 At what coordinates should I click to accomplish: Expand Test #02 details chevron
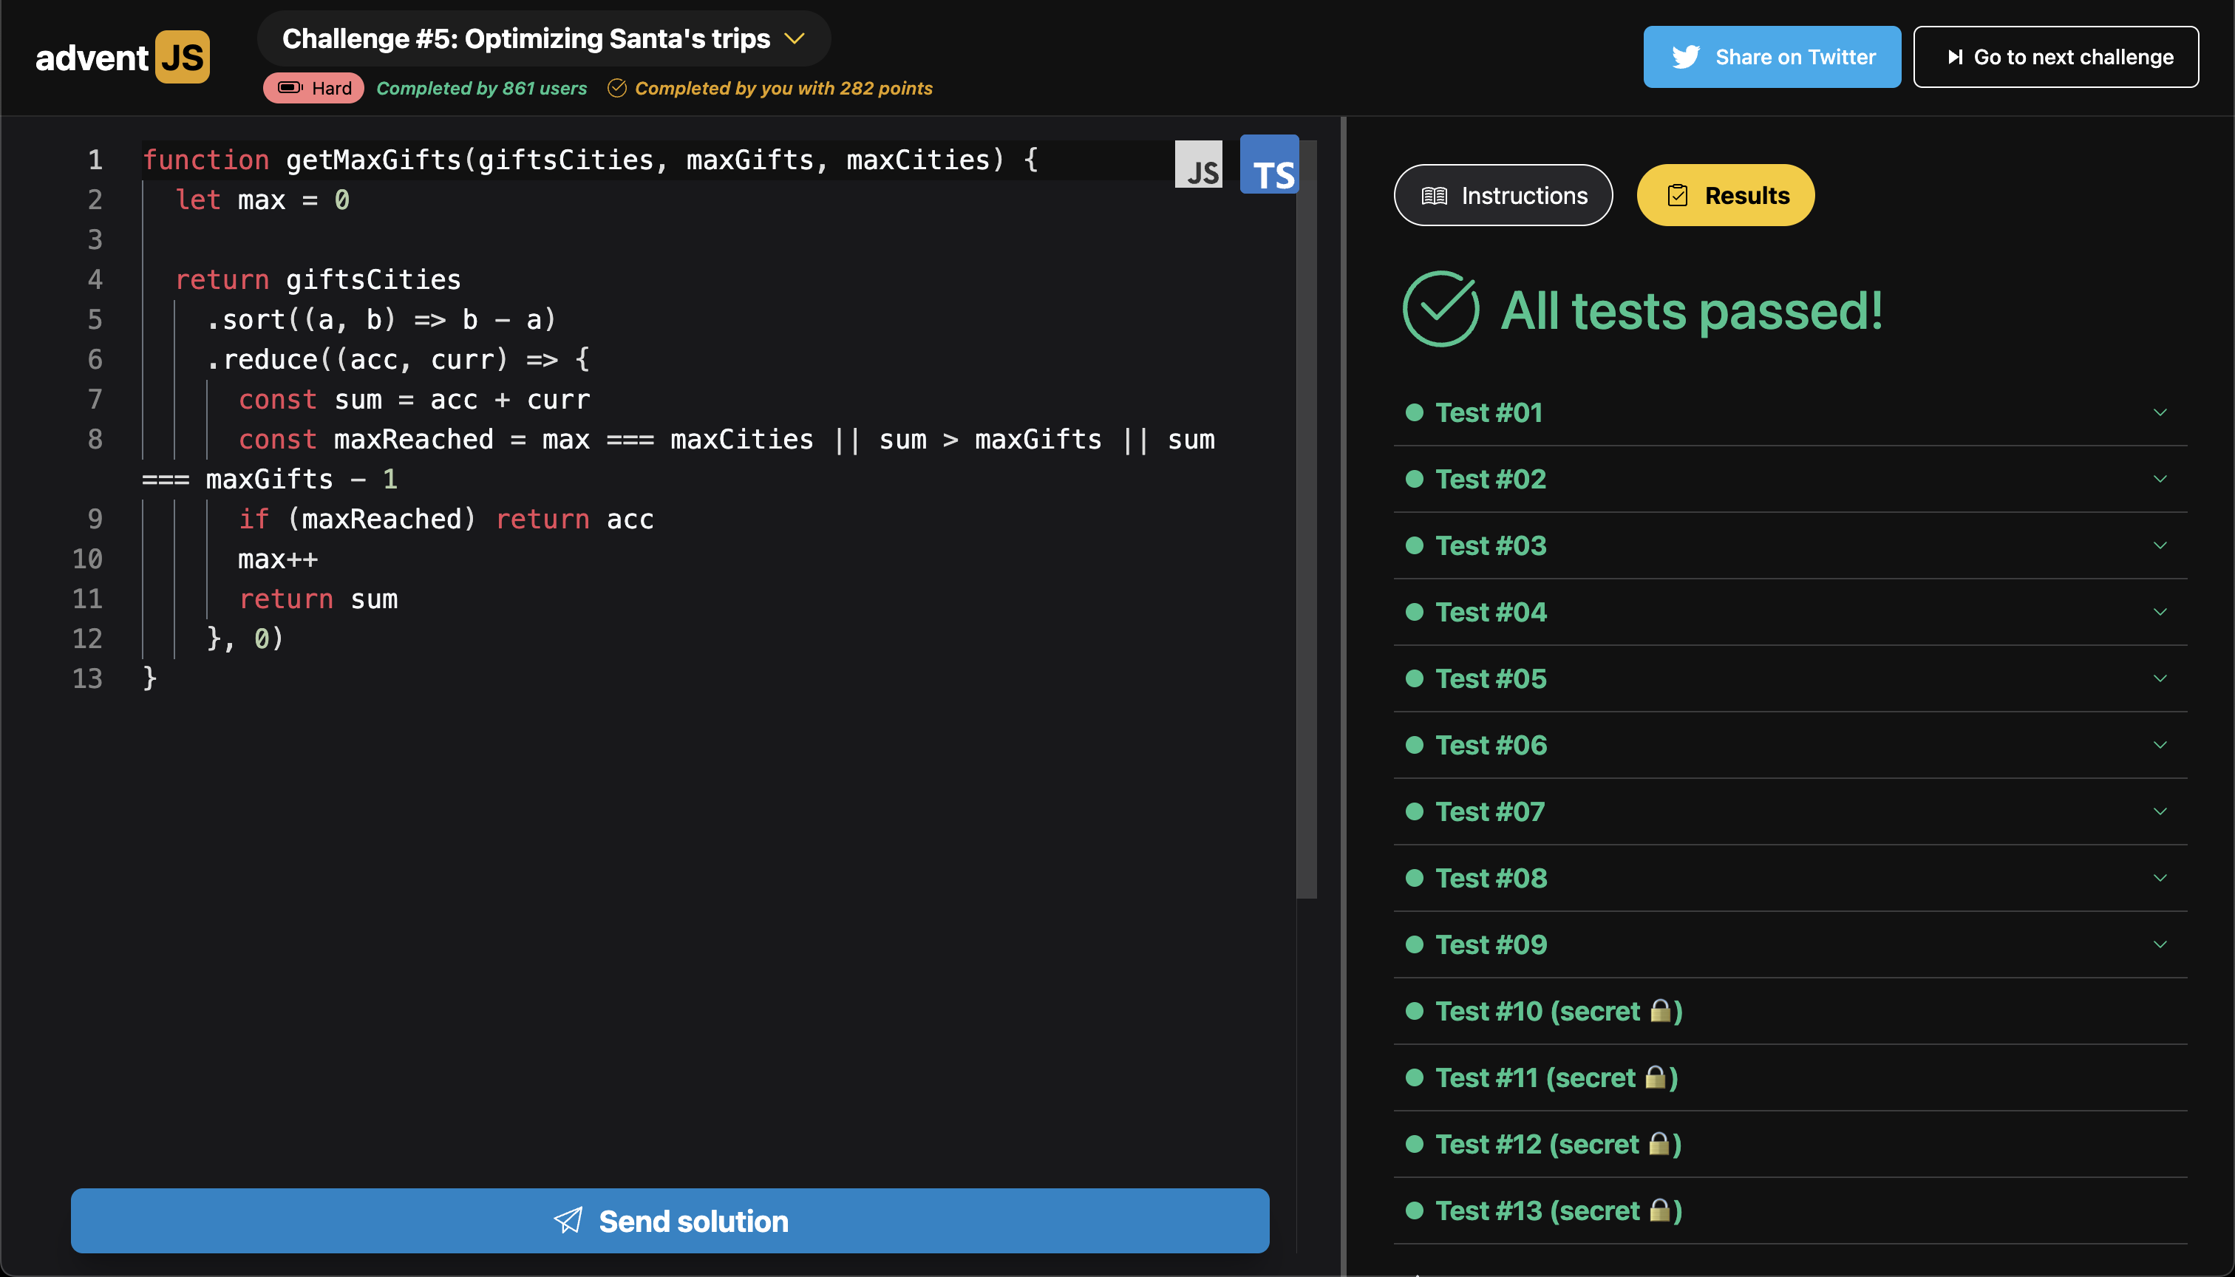pos(2160,479)
